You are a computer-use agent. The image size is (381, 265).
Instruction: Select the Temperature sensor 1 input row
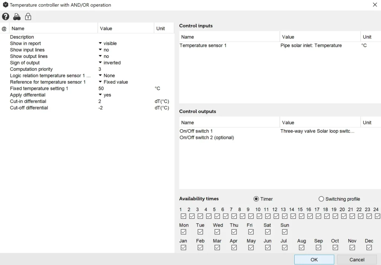coord(203,45)
